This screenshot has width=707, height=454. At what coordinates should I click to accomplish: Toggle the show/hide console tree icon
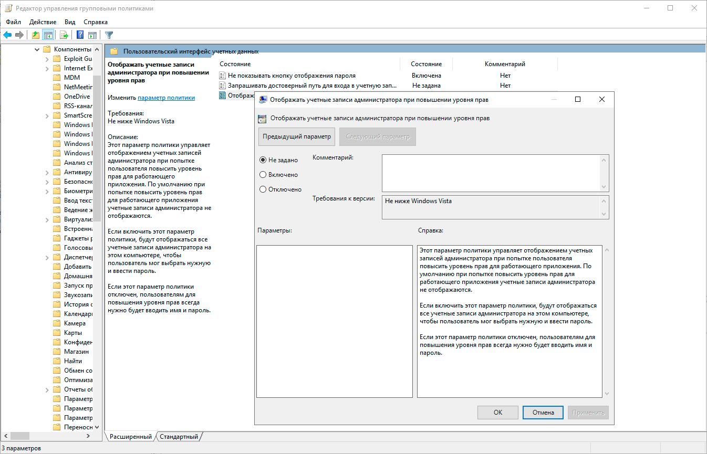click(x=48, y=35)
